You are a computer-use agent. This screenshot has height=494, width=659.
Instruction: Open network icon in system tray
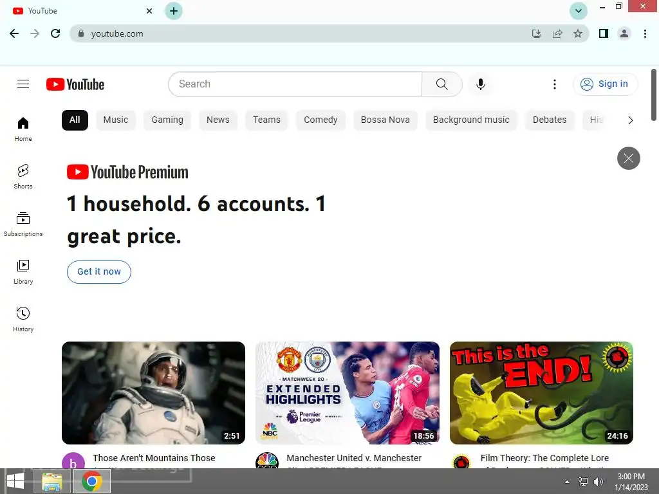pyautogui.click(x=583, y=482)
